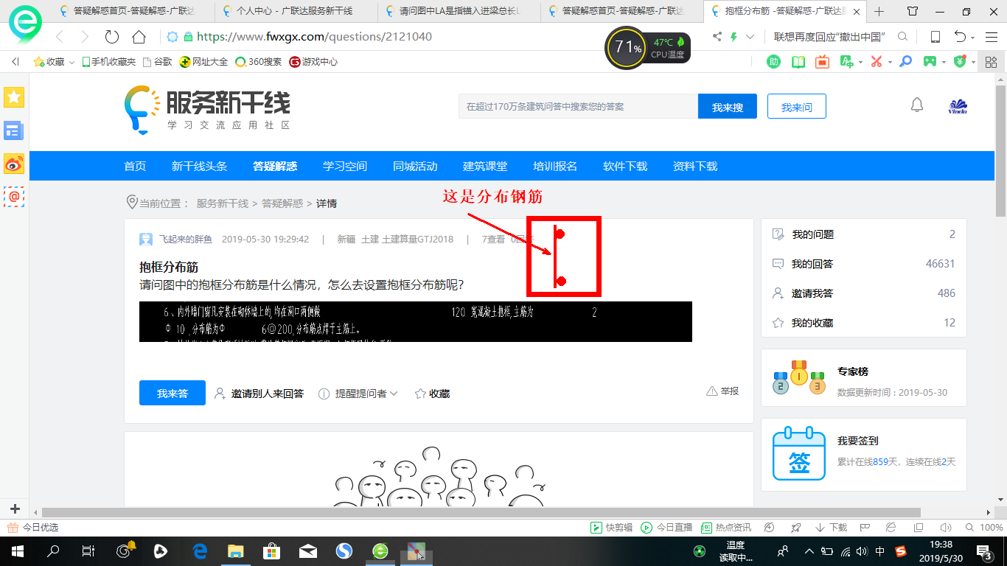The image size is (1007, 566).
Task: Open the 软件下载 navigation item
Action: tap(625, 167)
